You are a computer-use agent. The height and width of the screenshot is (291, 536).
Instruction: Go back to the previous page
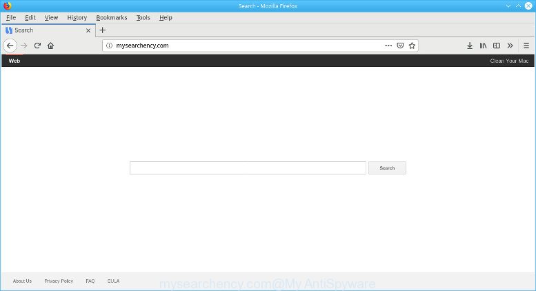[10, 46]
